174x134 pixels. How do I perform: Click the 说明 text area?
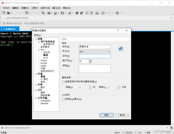coord(95,69)
